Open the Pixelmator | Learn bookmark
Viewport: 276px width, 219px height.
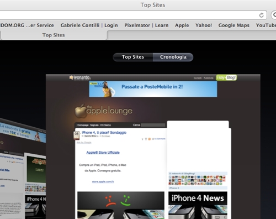tap(146, 25)
